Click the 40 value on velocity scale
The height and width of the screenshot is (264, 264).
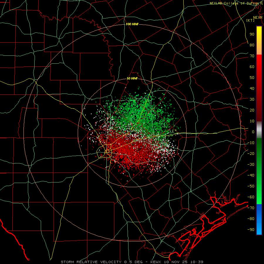252,88
